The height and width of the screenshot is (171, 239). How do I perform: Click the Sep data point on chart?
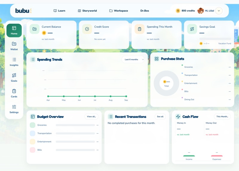point(126,96)
